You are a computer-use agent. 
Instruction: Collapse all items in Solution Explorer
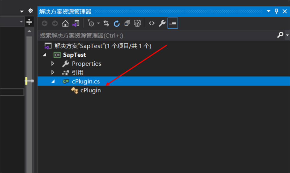[x=127, y=24]
